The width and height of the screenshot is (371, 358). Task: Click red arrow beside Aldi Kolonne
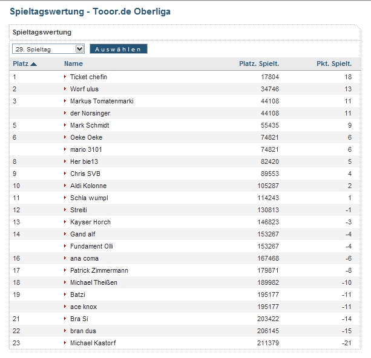(65, 186)
